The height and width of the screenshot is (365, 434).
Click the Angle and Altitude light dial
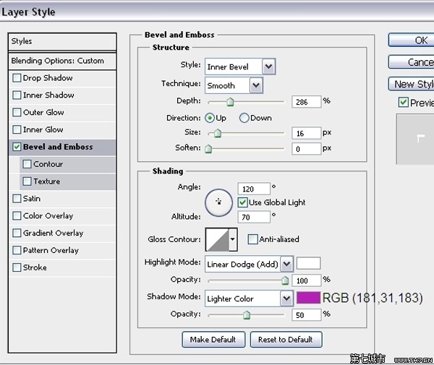click(x=218, y=203)
